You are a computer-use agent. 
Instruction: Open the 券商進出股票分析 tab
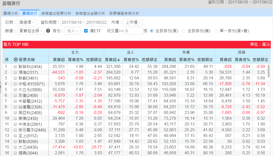click(56, 13)
